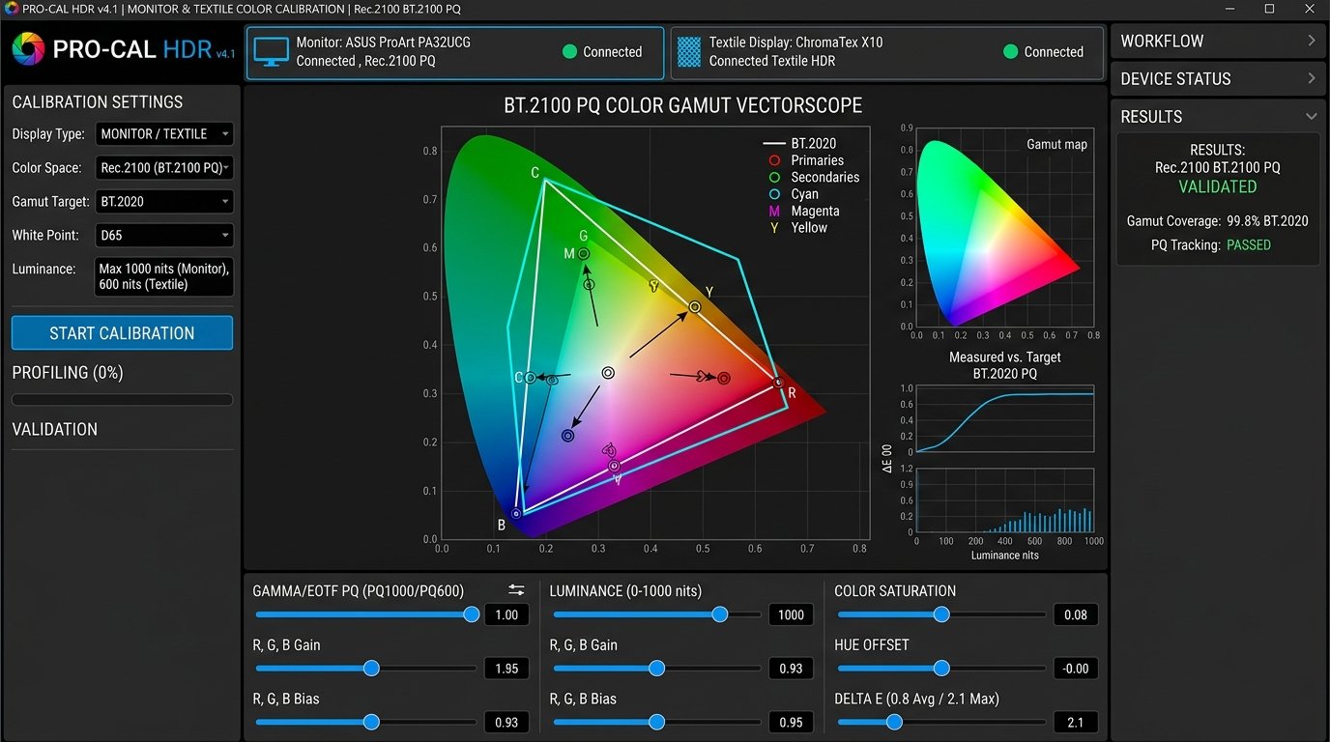Click the BT.2020 legend entry
The image size is (1330, 742).
pyautogui.click(x=800, y=144)
